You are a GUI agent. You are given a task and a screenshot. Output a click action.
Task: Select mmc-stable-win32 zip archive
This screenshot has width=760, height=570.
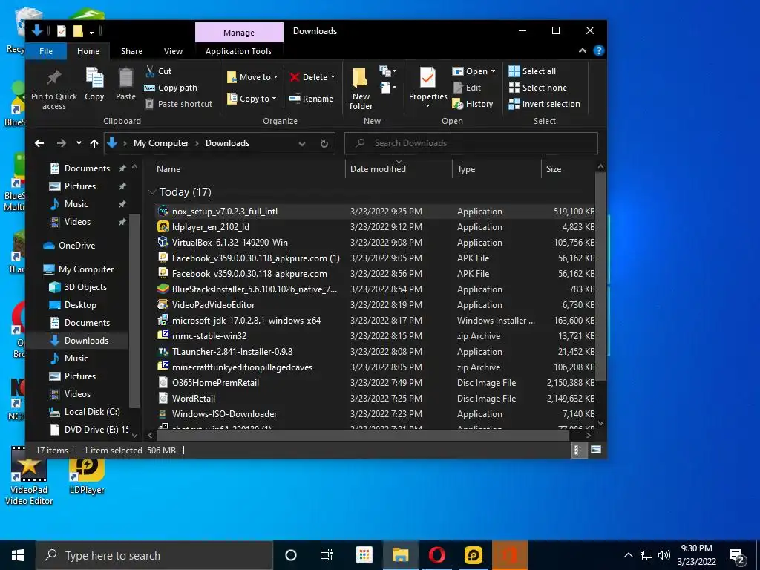[209, 336]
